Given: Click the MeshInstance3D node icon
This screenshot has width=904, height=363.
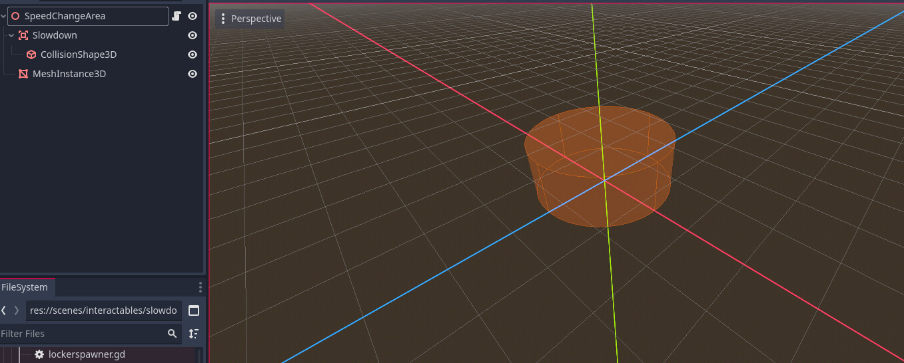Looking at the screenshot, I should pos(23,74).
